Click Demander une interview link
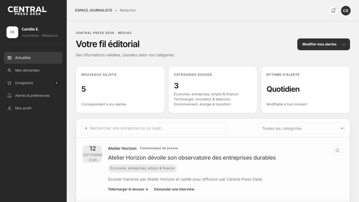This screenshot has height=202, width=359. coord(174,189)
